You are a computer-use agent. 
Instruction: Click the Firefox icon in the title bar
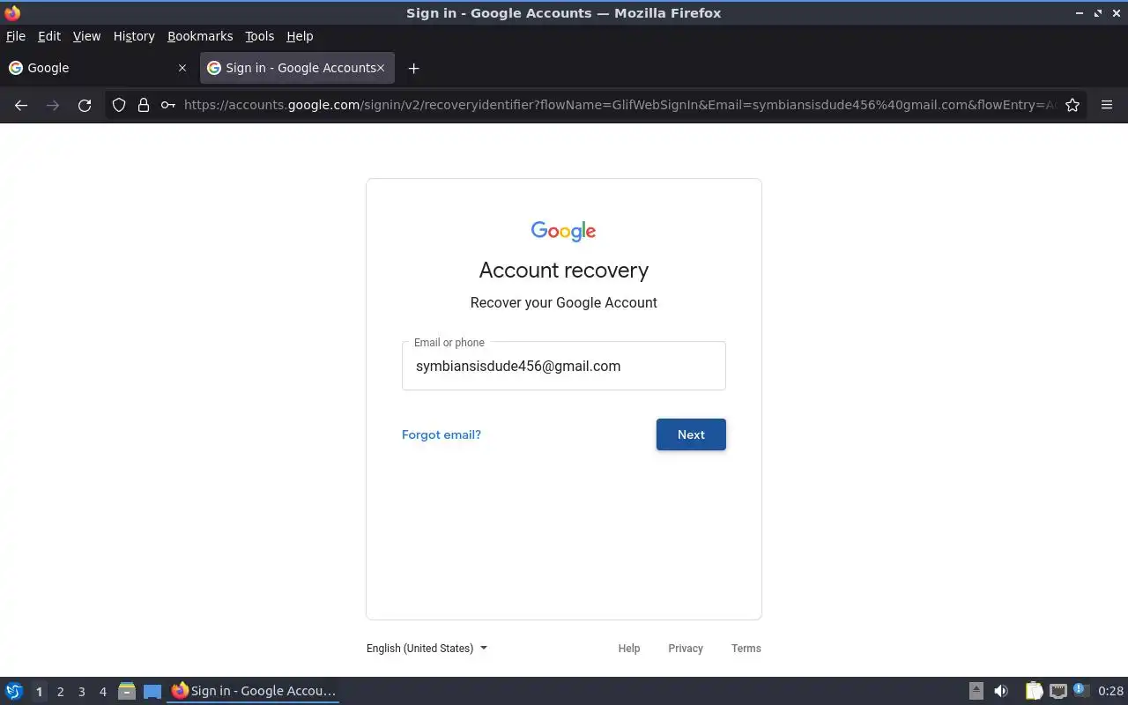pos(12,12)
